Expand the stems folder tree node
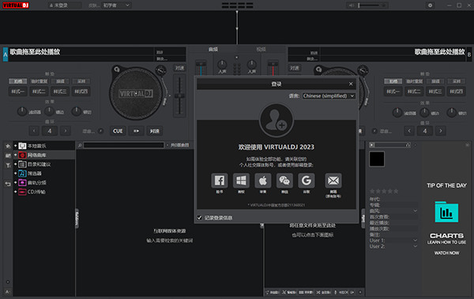Screen dimensions: 474x299 click(16, 182)
